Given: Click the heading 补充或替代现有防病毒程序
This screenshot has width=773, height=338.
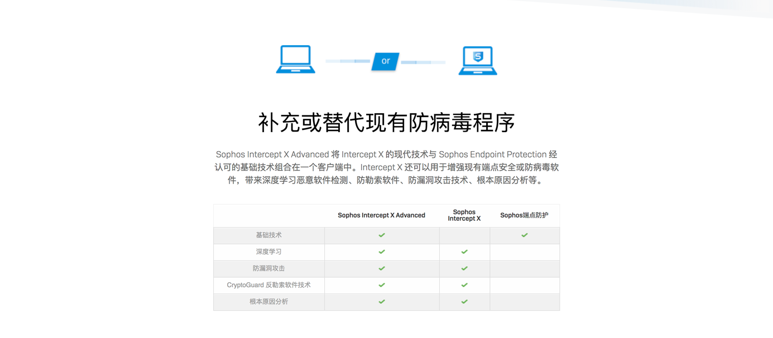Looking at the screenshot, I should [386, 123].
